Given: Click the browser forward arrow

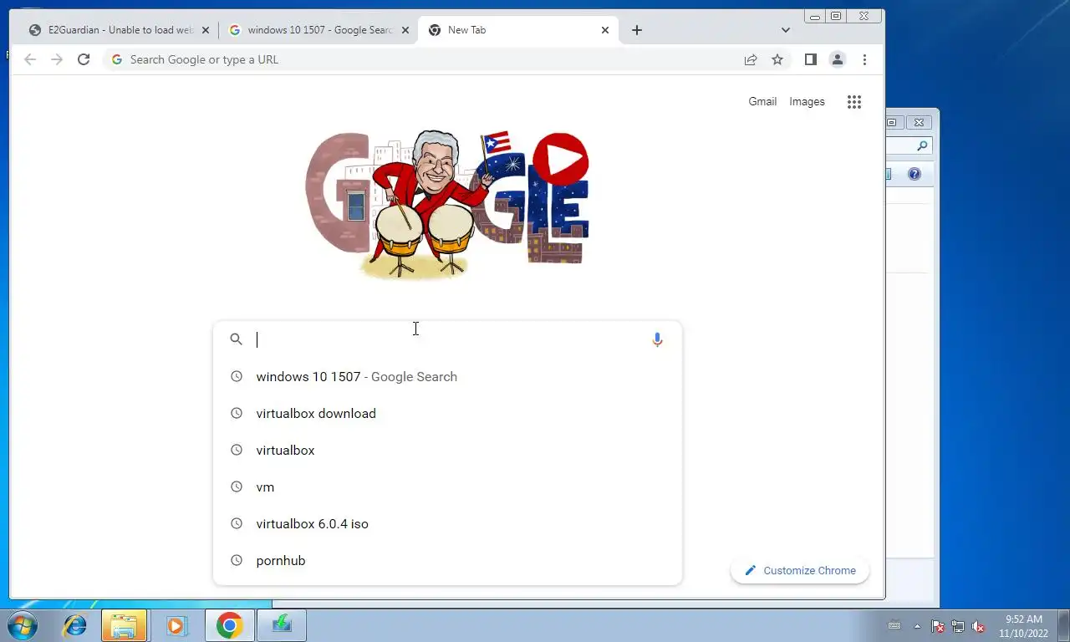Looking at the screenshot, I should 57,59.
